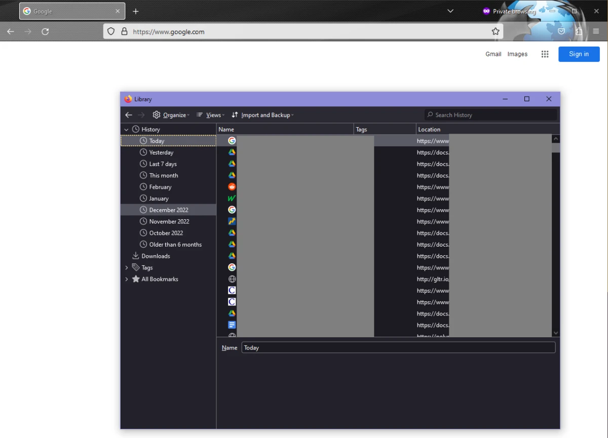Open the Google apps grid icon
Viewport: 608px width, 438px height.
tap(545, 54)
